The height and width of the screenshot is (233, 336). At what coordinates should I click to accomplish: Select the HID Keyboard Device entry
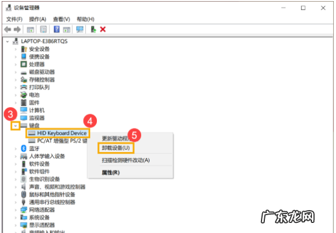(x=62, y=133)
